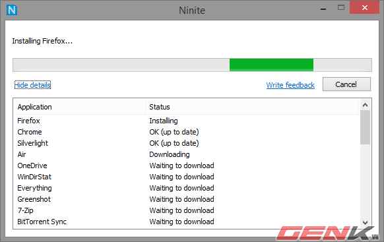Select the WinDirStat row
The image size is (384, 242).
click(186, 177)
